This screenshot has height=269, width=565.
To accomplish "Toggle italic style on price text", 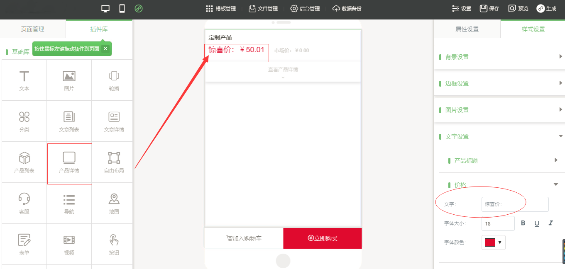I will click(550, 223).
